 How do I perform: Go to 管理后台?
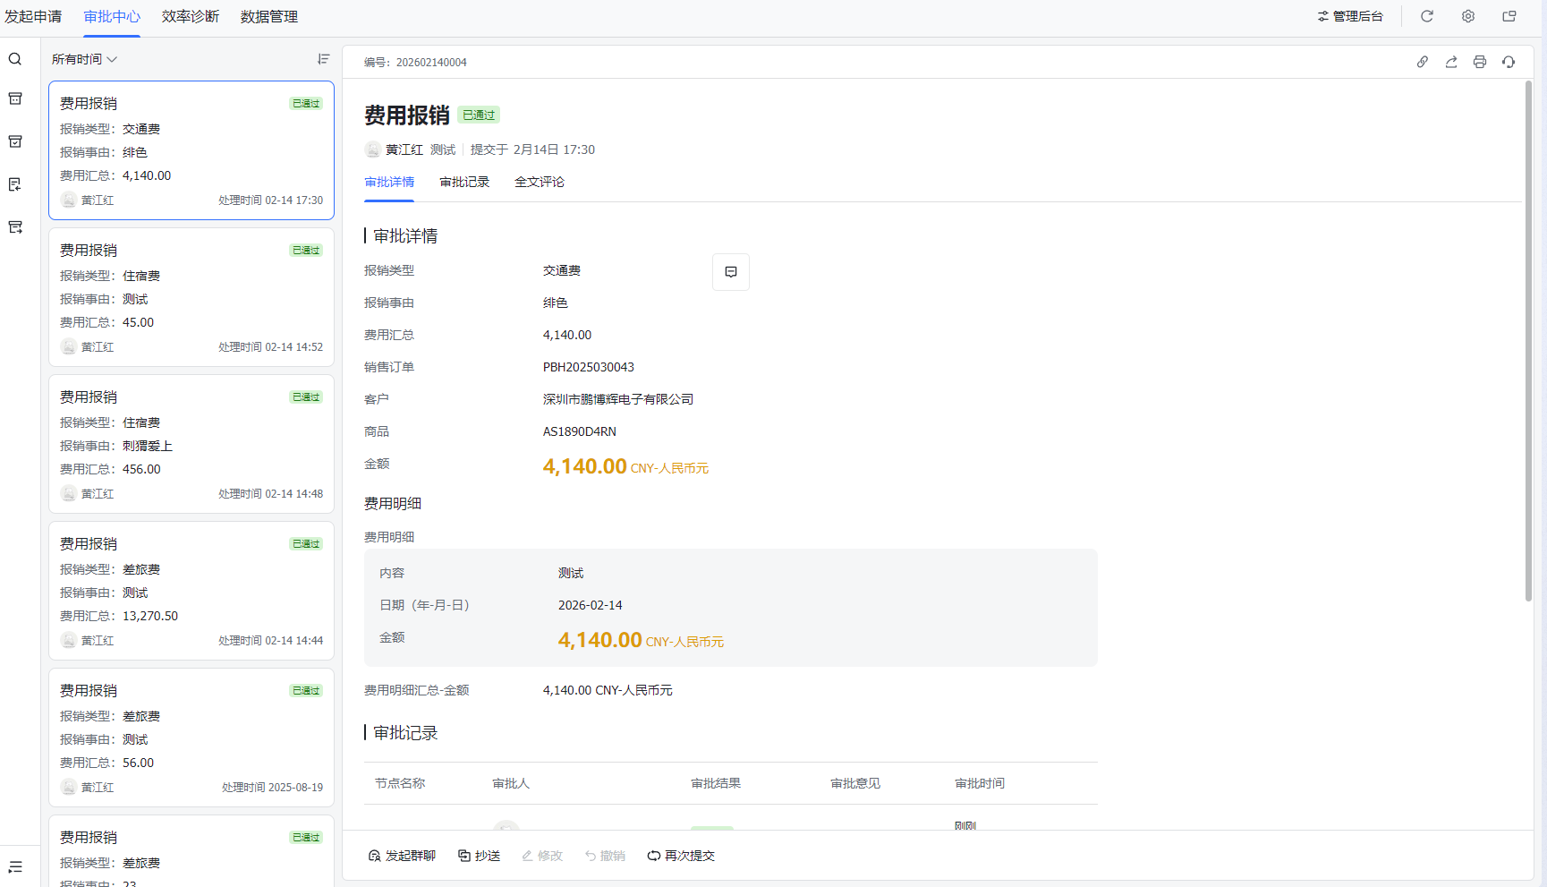coord(1350,16)
